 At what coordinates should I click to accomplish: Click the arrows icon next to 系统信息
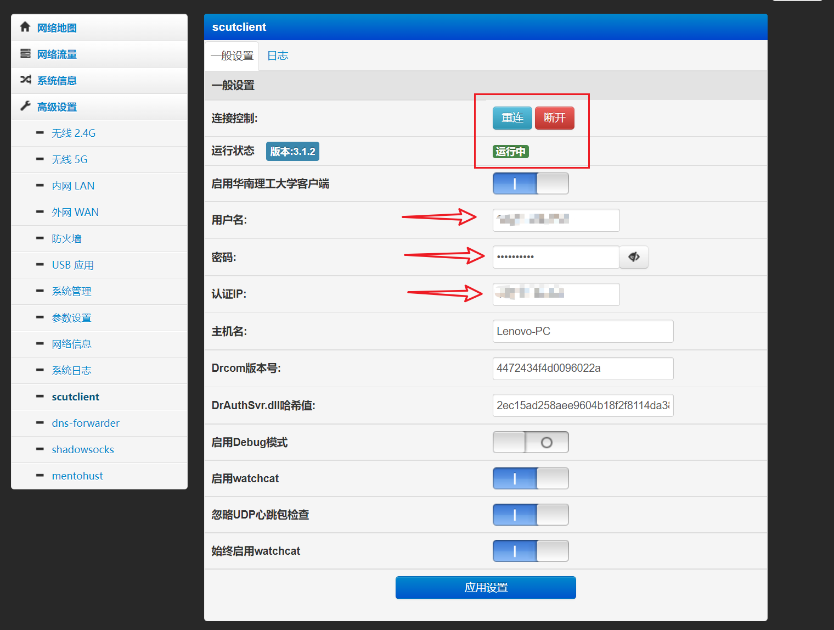pos(25,80)
